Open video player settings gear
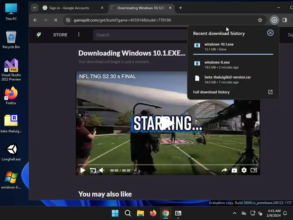Viewport: 293px width, 220px height. click(244, 170)
